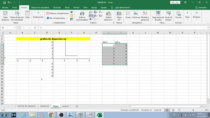Switch to the Inicio tab

pos(15,8)
